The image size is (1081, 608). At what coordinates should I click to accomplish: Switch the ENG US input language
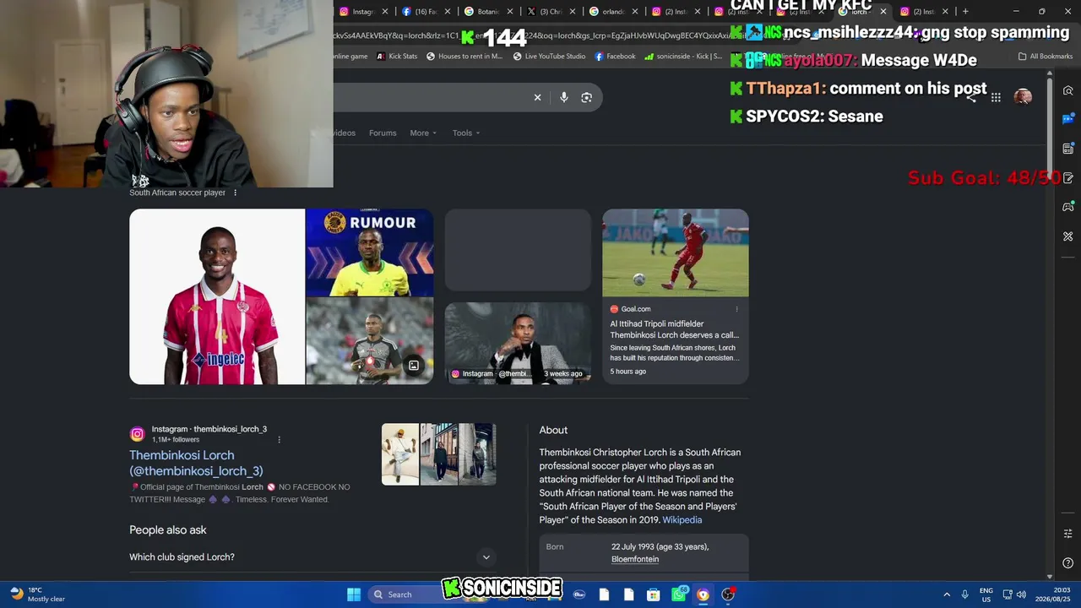click(986, 594)
